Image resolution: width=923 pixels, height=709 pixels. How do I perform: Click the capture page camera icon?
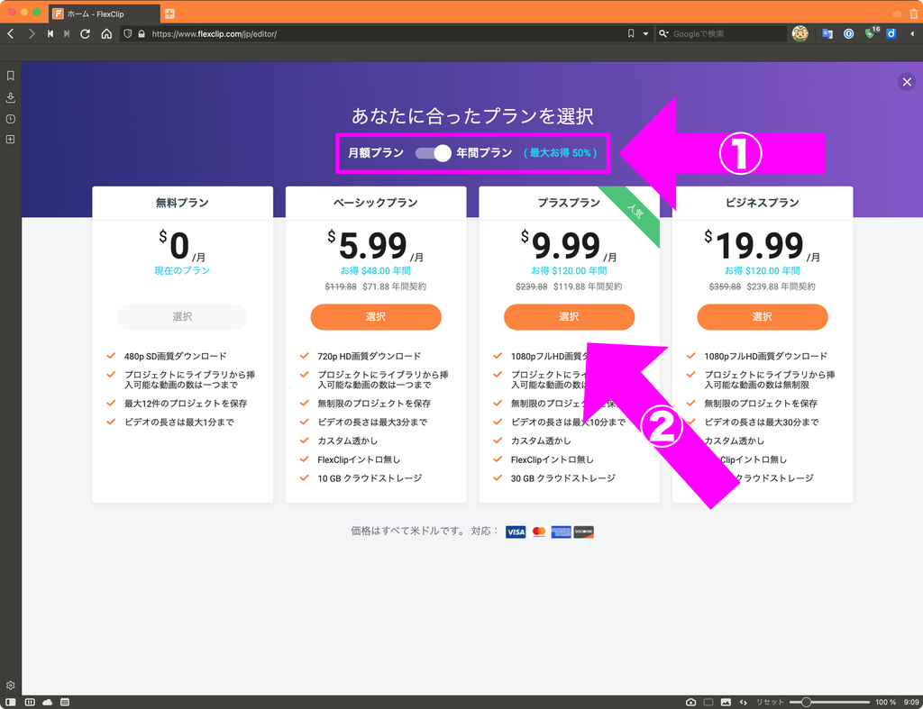pos(690,702)
